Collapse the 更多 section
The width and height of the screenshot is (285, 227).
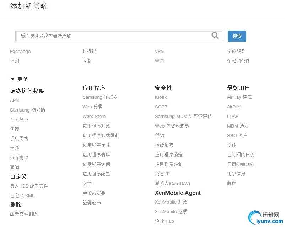point(19,79)
